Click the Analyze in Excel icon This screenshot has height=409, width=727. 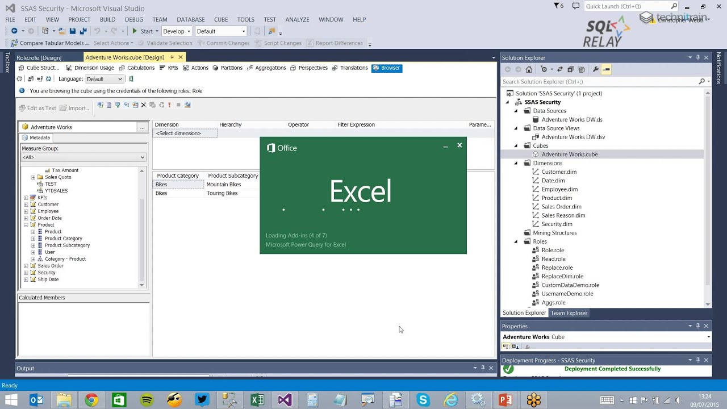click(131, 79)
